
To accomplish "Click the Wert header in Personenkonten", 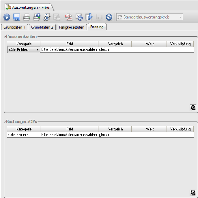I will (x=149, y=44).
